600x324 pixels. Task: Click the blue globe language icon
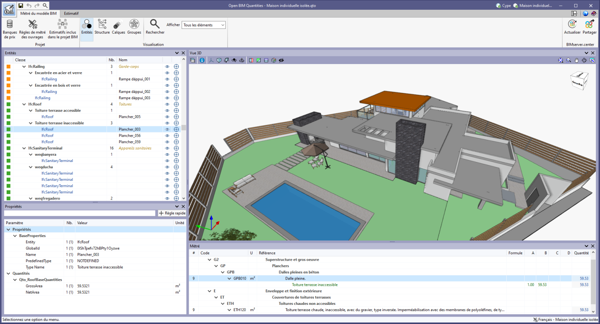point(586,13)
